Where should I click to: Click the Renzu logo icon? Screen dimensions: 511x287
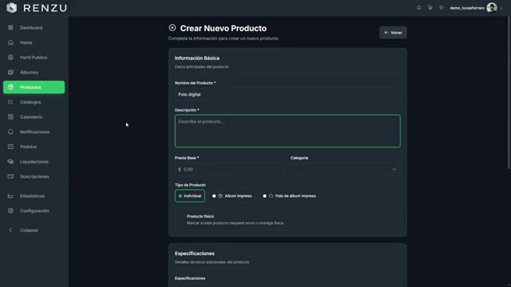(12, 8)
